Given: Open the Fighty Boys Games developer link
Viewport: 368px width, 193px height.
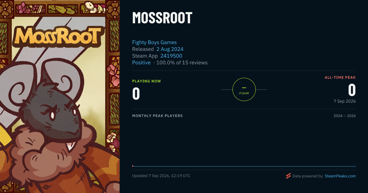Looking at the screenshot, I should pos(154,42).
